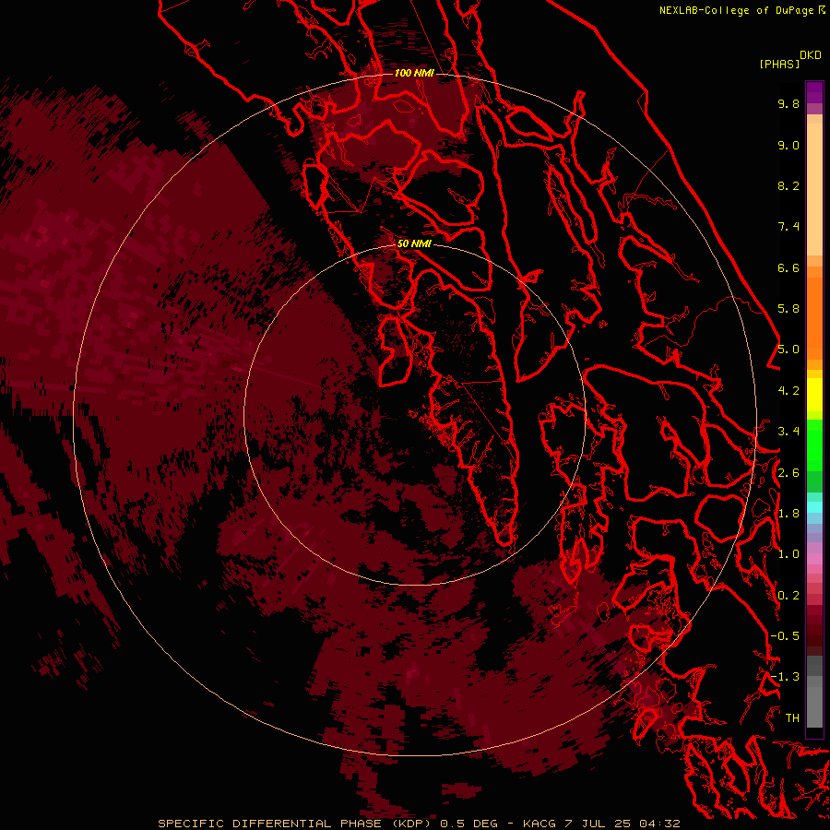
Task: Click the 50 NMI range ring label
Action: (414, 243)
